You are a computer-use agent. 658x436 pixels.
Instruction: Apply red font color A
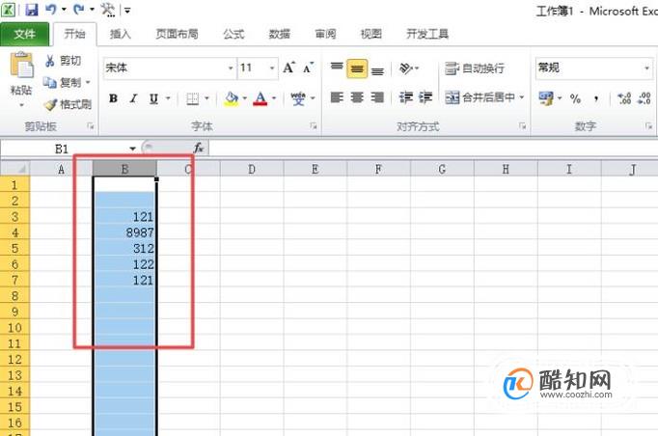[x=260, y=98]
